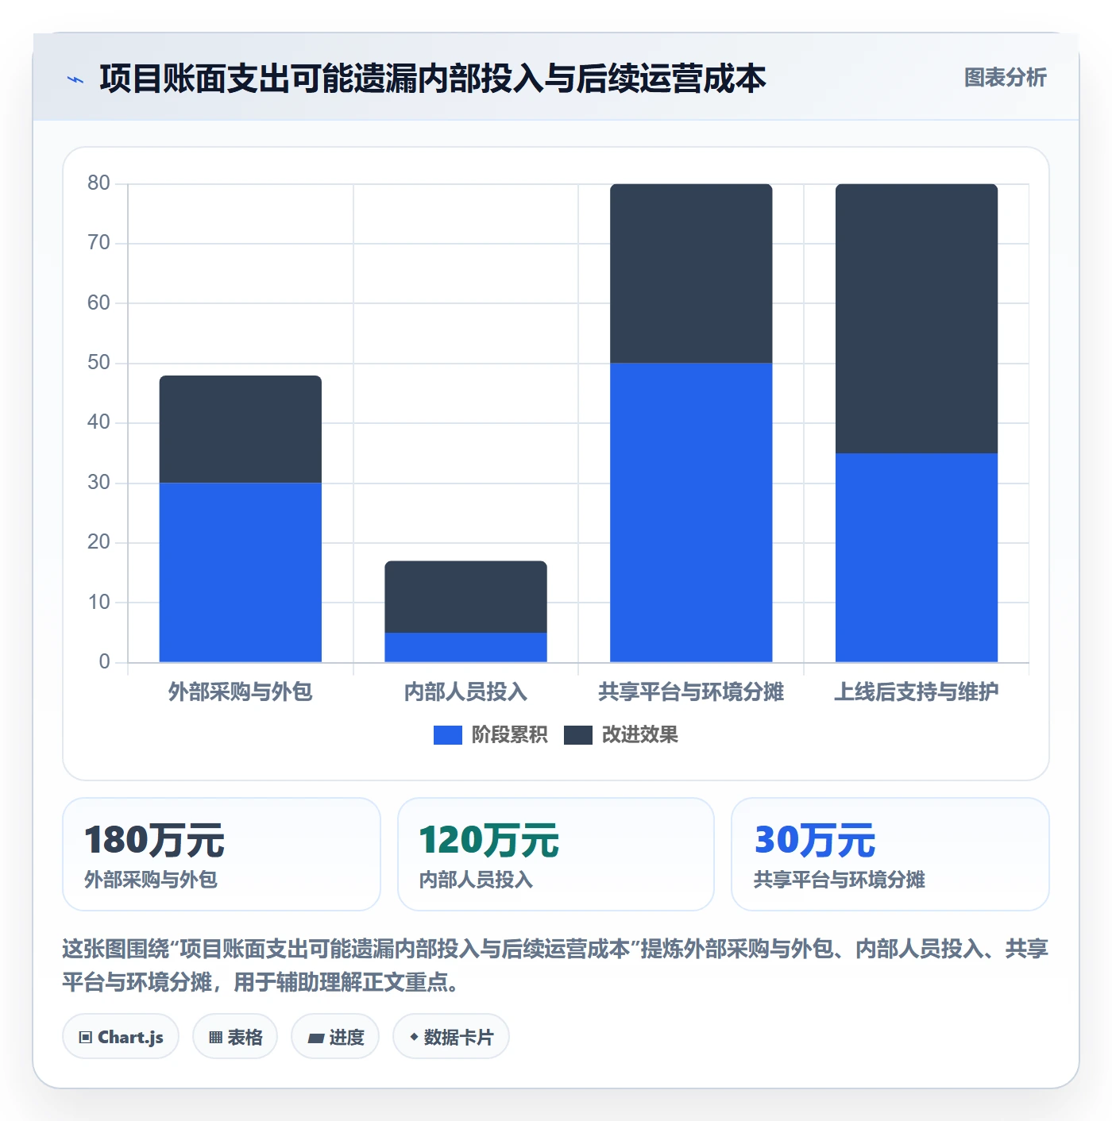The image size is (1112, 1121).
Task: Click the blue bar segment for 外部采购与外包
Action: click(x=241, y=572)
